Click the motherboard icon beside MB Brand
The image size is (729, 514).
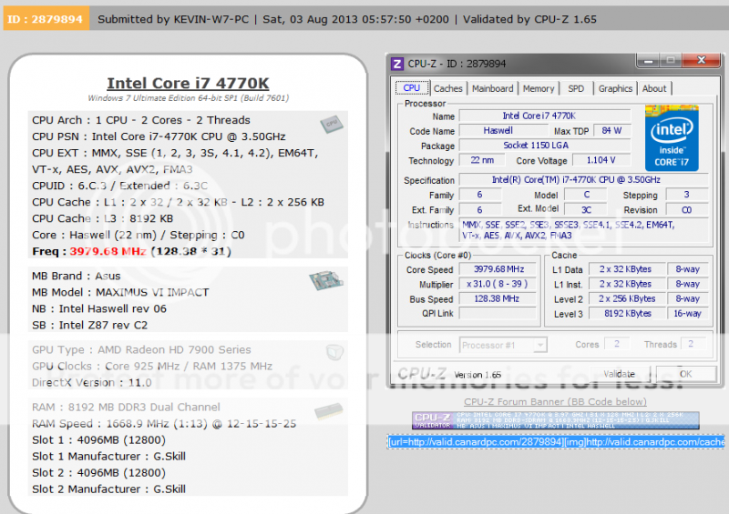coord(326,280)
